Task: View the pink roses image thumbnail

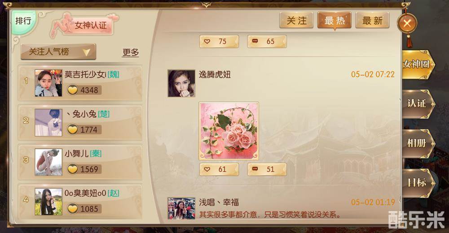Action: tap(229, 131)
